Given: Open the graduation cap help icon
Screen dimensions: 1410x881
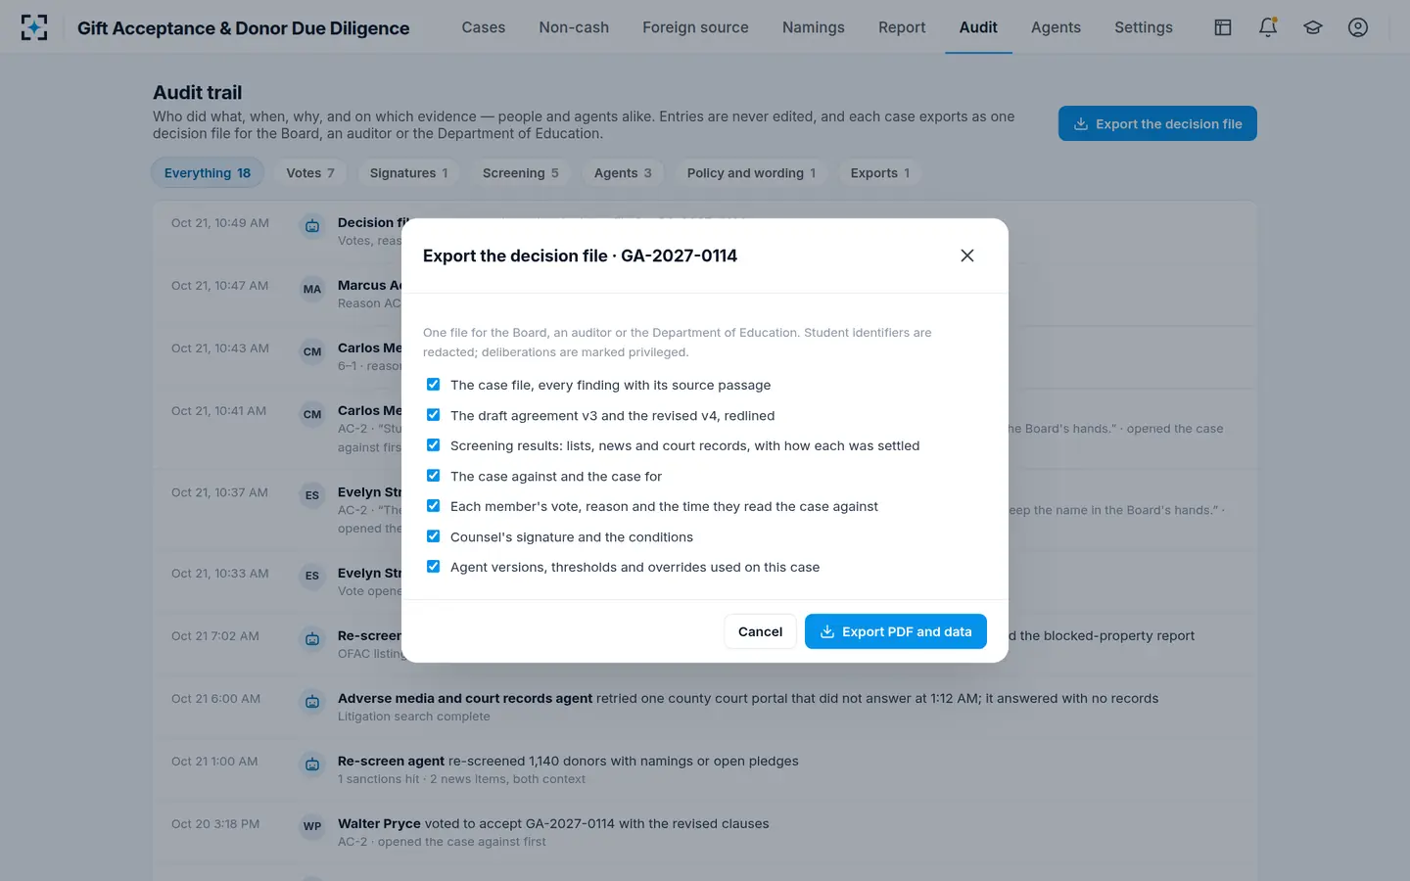Looking at the screenshot, I should coord(1313,27).
